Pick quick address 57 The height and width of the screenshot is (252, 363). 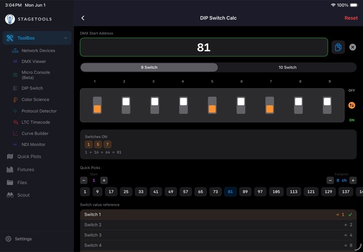pyautogui.click(x=186, y=192)
